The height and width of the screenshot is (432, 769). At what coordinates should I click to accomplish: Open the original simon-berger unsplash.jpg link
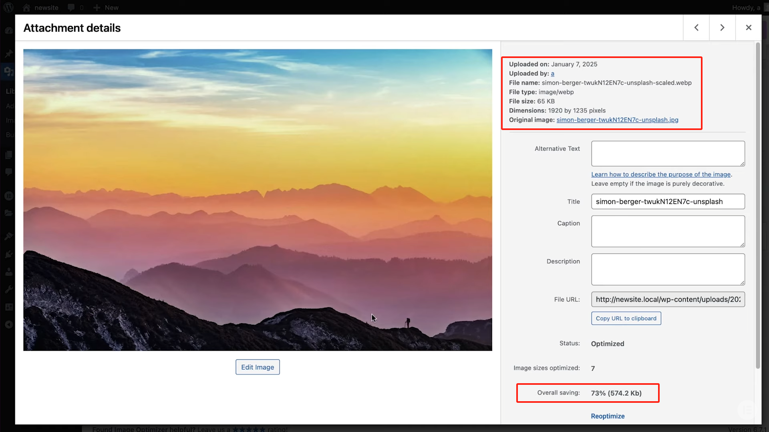[x=618, y=120]
